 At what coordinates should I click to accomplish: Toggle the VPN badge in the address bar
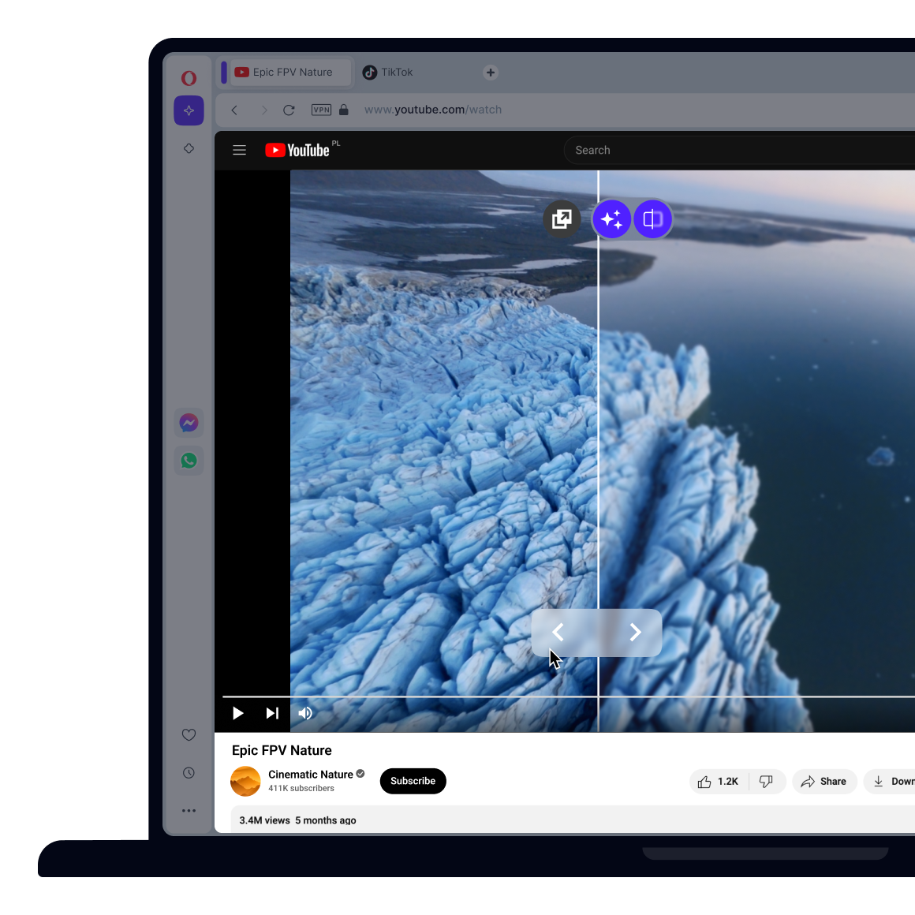(322, 110)
